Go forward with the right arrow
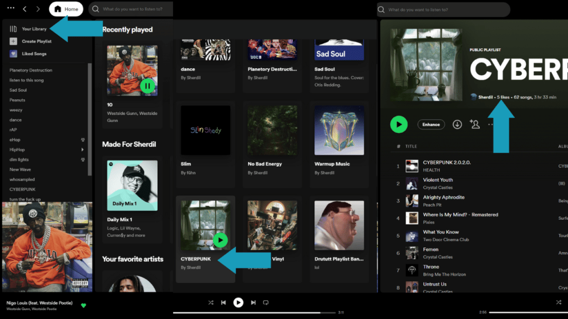568x319 pixels. (x=38, y=9)
